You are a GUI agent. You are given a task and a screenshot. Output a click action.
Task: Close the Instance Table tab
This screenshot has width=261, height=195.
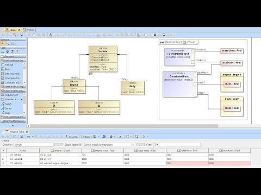pos(27,132)
